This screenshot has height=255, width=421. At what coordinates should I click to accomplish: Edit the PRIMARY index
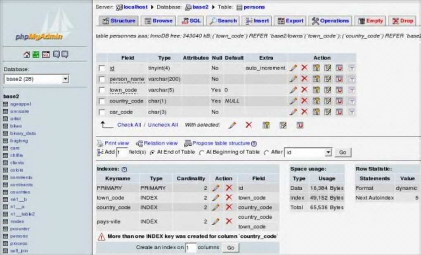click(215, 188)
